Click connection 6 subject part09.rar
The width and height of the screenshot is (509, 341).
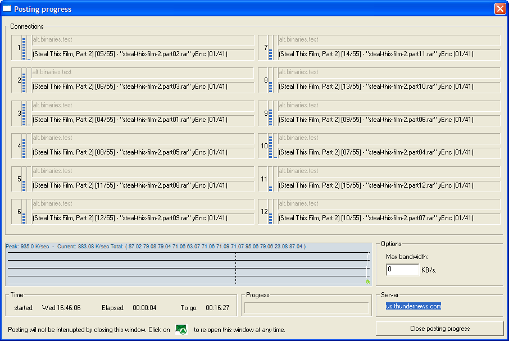point(143,219)
